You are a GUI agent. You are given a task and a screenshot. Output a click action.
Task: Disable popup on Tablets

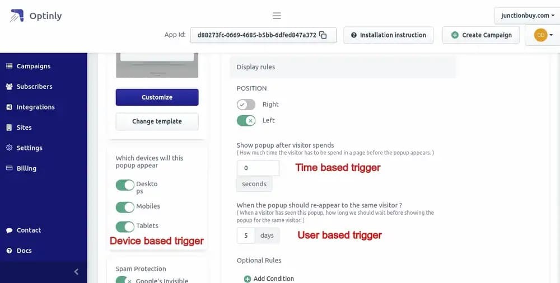pyautogui.click(x=125, y=227)
